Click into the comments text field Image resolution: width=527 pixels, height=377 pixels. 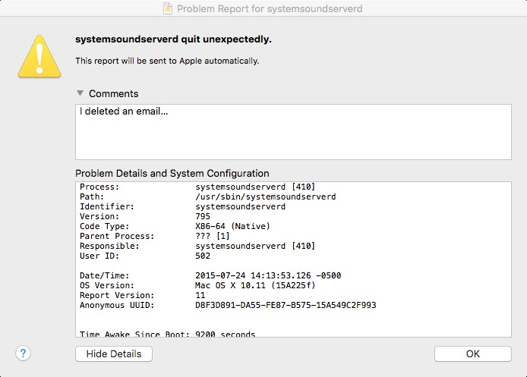(293, 132)
